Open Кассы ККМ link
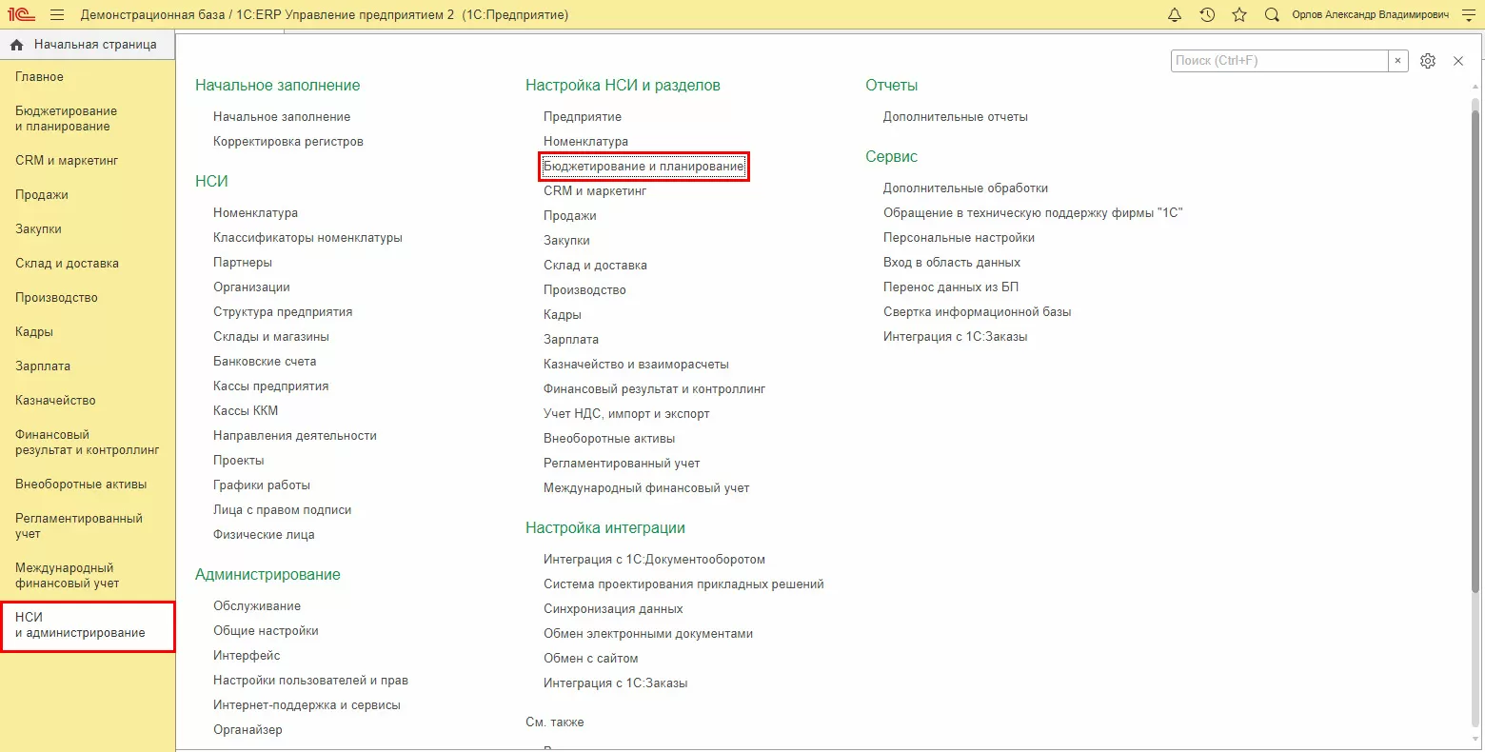 click(x=246, y=411)
